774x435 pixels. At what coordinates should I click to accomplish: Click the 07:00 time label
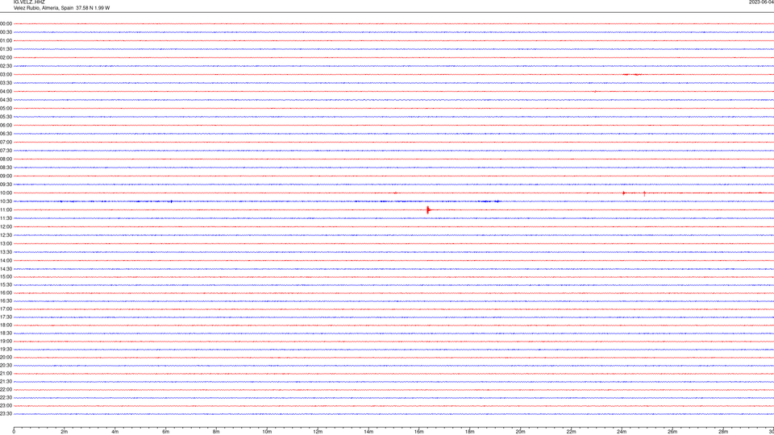[6, 142]
